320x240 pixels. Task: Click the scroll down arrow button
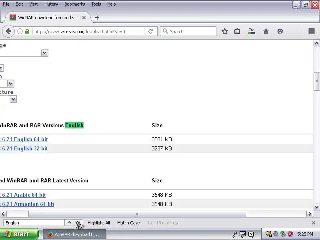316,207
